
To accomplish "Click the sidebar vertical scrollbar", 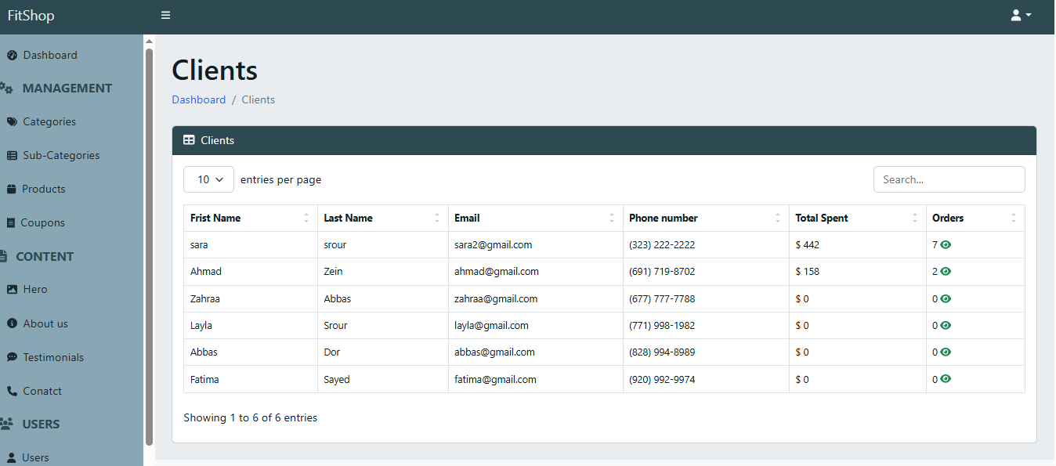I will tap(149, 235).
